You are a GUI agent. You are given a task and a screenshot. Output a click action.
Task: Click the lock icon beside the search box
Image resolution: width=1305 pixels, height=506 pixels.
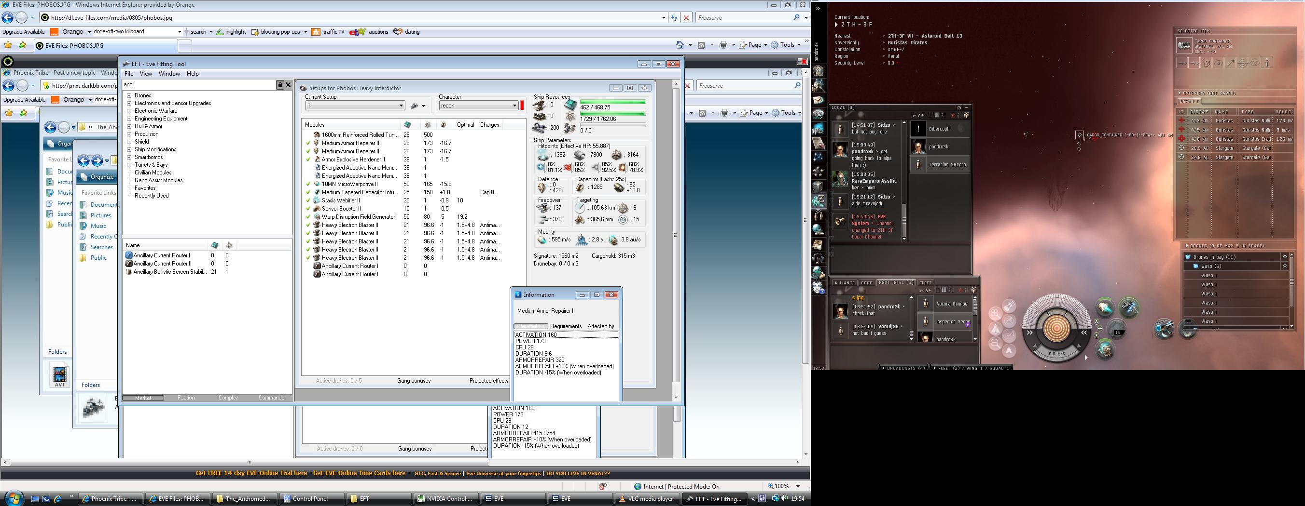pos(279,85)
